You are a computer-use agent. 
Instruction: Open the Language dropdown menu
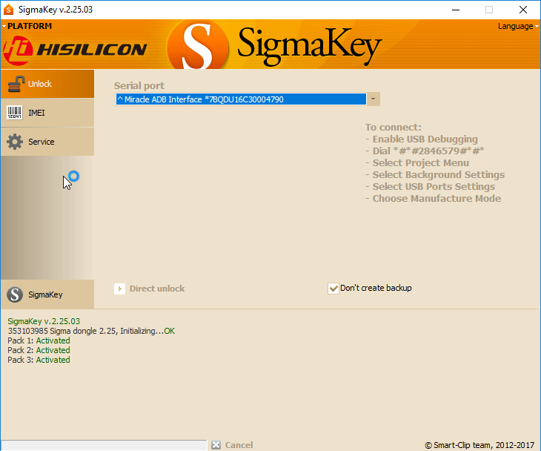(x=518, y=26)
